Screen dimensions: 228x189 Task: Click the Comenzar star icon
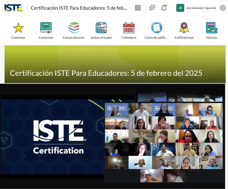(18, 28)
